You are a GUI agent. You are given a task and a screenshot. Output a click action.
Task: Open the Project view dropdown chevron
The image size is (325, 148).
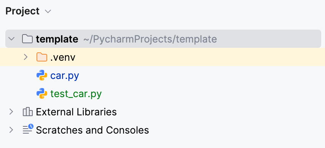point(48,11)
